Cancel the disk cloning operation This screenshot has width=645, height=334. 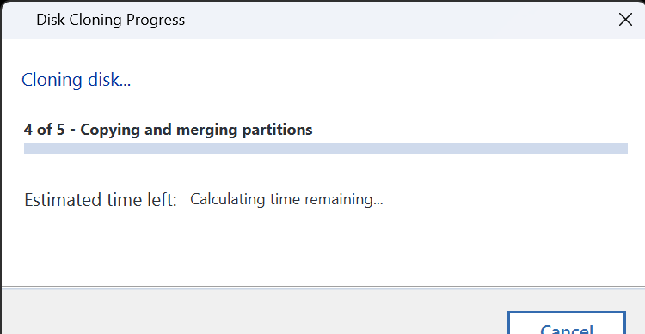pos(567,323)
